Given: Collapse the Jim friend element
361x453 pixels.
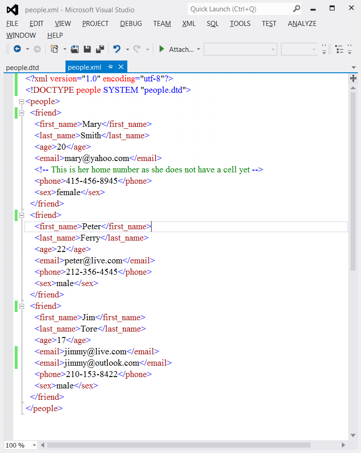Looking at the screenshot, I should tap(21, 306).
